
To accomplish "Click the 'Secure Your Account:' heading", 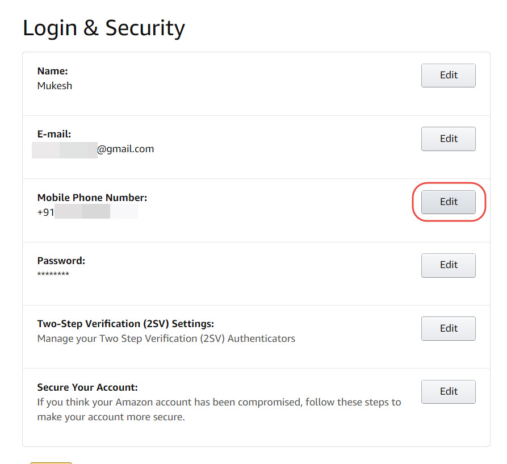I will tap(87, 387).
